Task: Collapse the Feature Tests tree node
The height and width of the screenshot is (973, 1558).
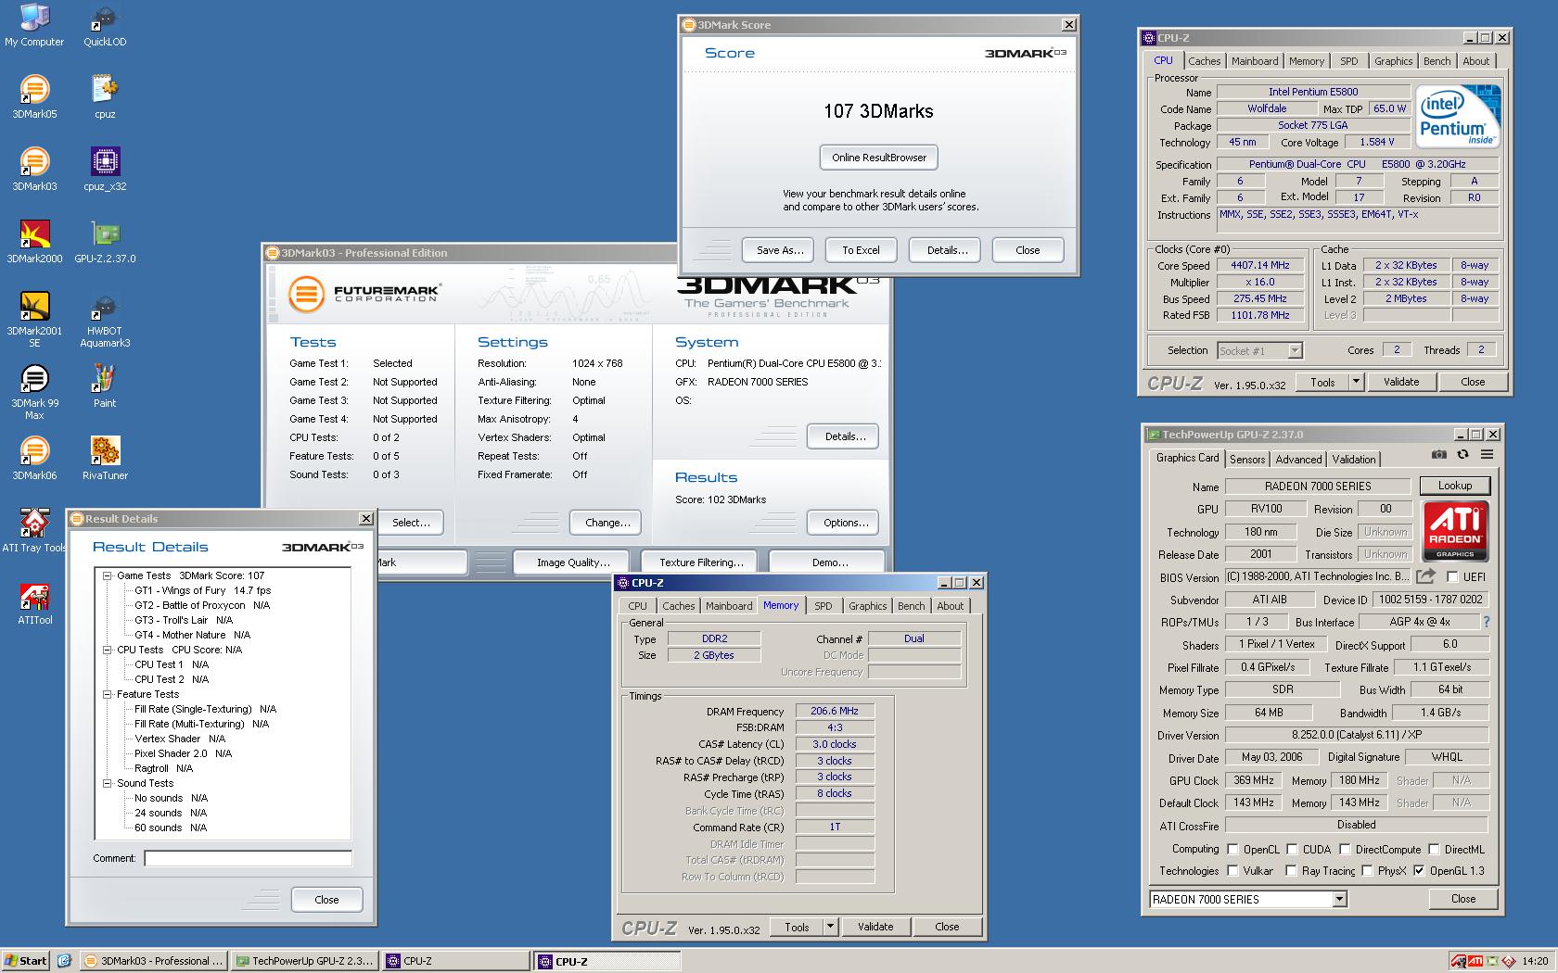Action: pyautogui.click(x=107, y=694)
